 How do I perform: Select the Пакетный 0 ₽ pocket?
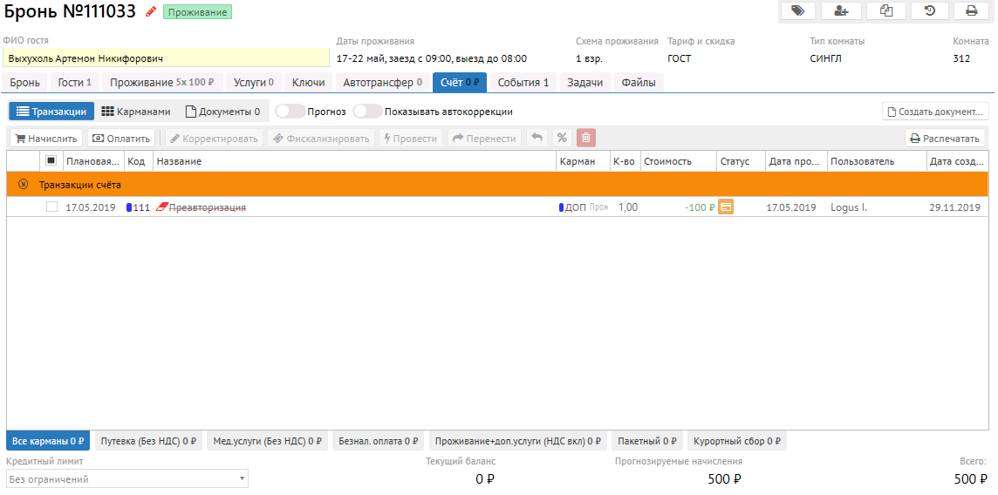[646, 441]
